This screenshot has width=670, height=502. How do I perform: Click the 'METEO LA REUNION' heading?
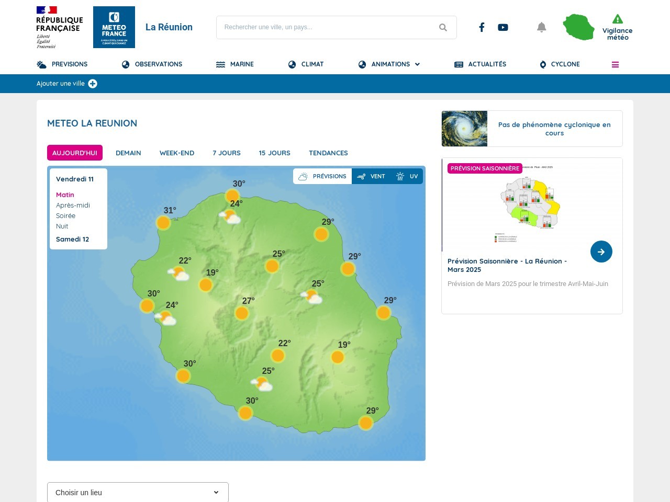(92, 123)
